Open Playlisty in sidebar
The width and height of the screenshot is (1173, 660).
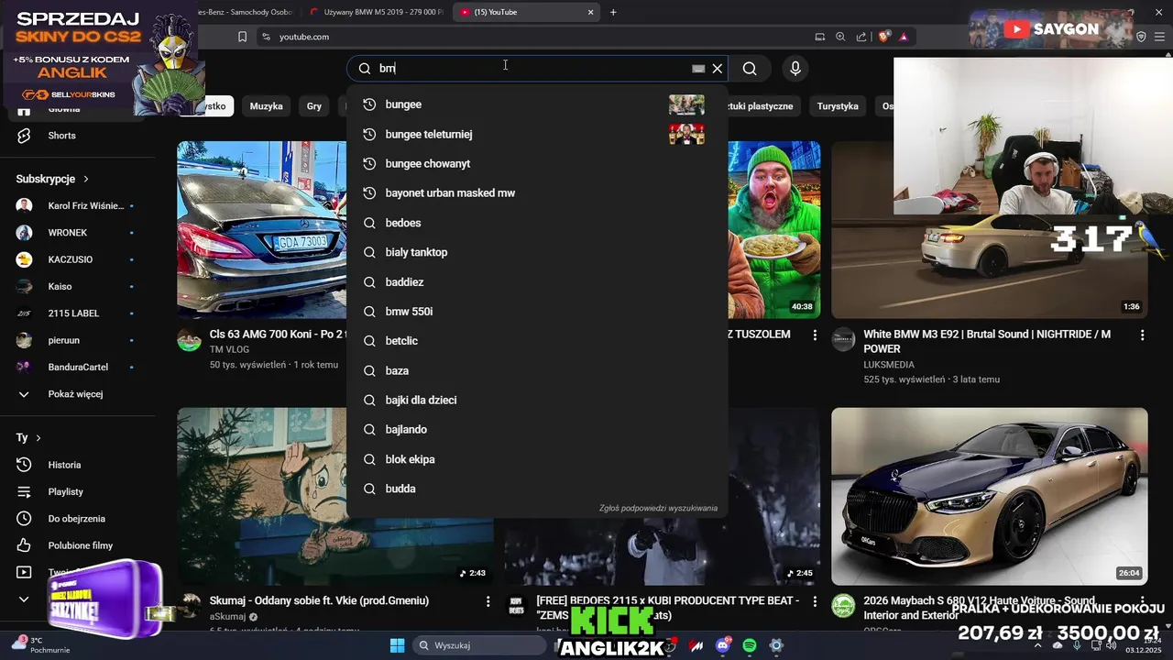pos(75,492)
